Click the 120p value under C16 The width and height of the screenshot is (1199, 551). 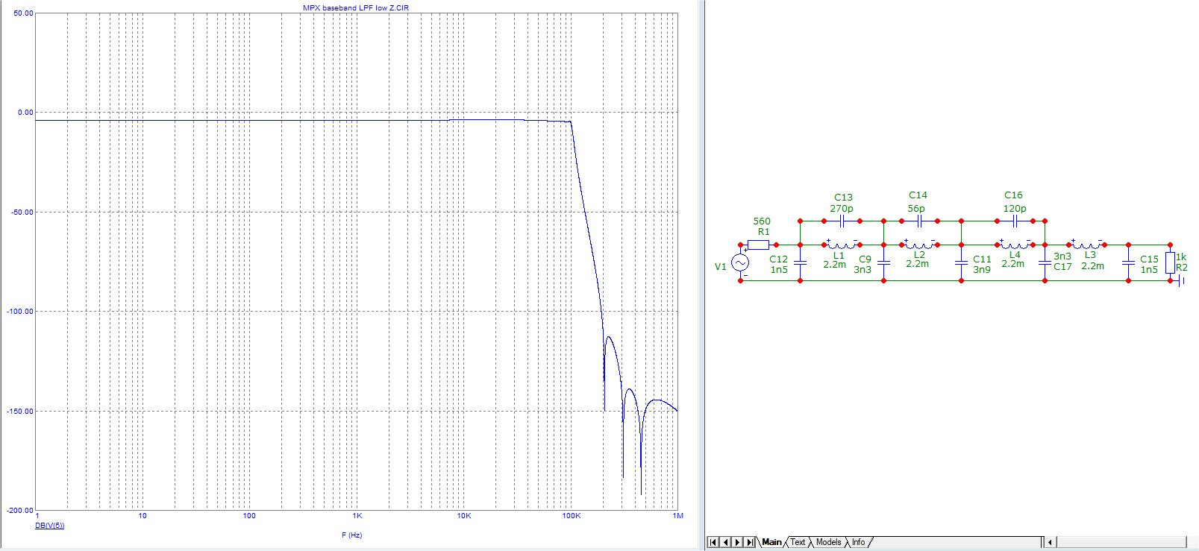coord(1015,209)
